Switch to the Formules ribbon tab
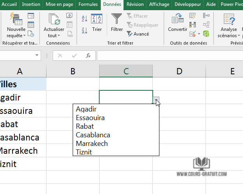243x194 pixels. 88,4
